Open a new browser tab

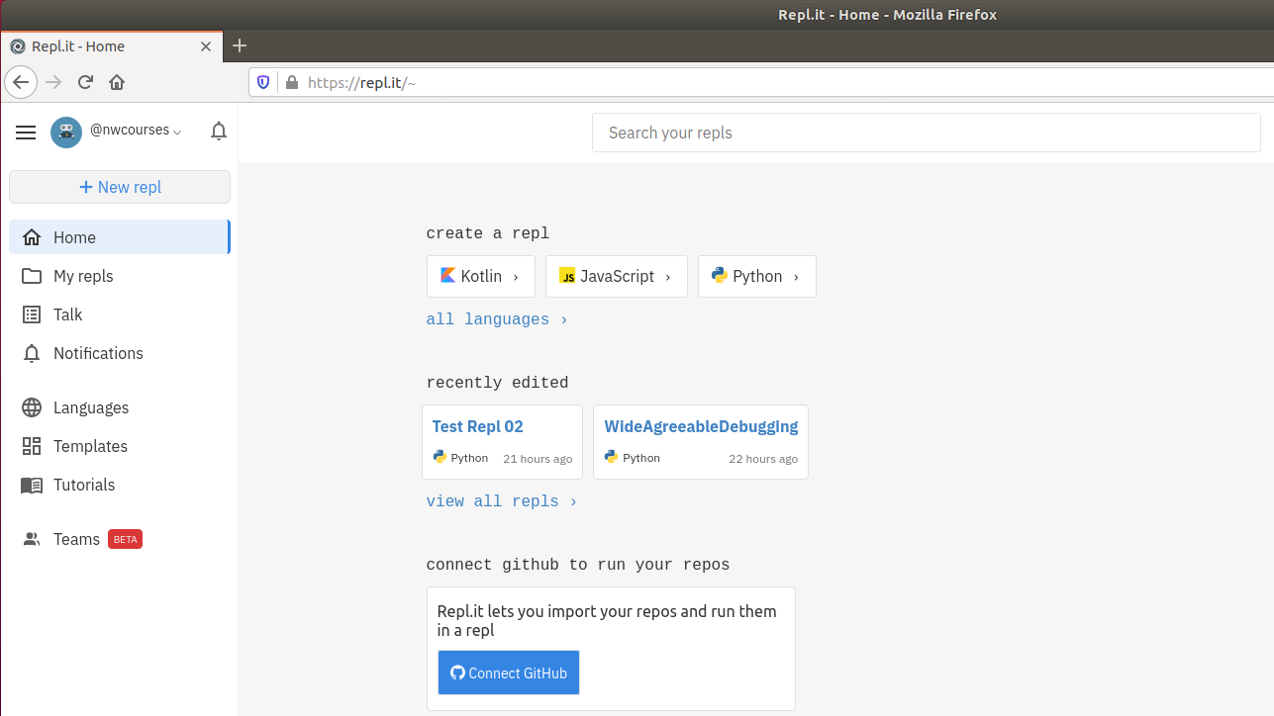click(x=239, y=45)
